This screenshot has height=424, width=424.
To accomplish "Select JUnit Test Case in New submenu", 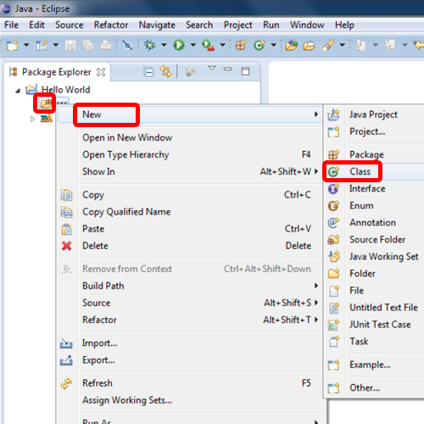I will tap(375, 324).
